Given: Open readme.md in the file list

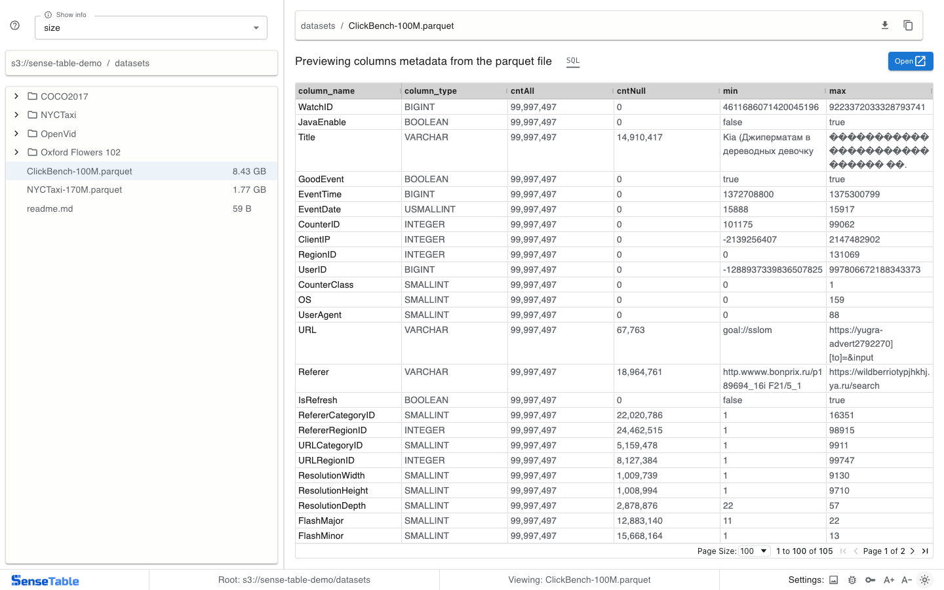Looking at the screenshot, I should coord(50,209).
